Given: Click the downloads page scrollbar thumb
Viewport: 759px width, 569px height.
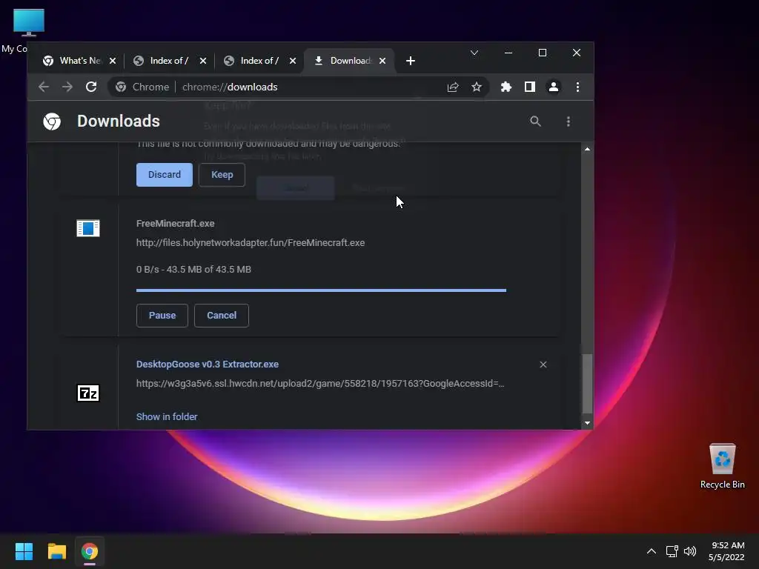Looking at the screenshot, I should (587, 384).
